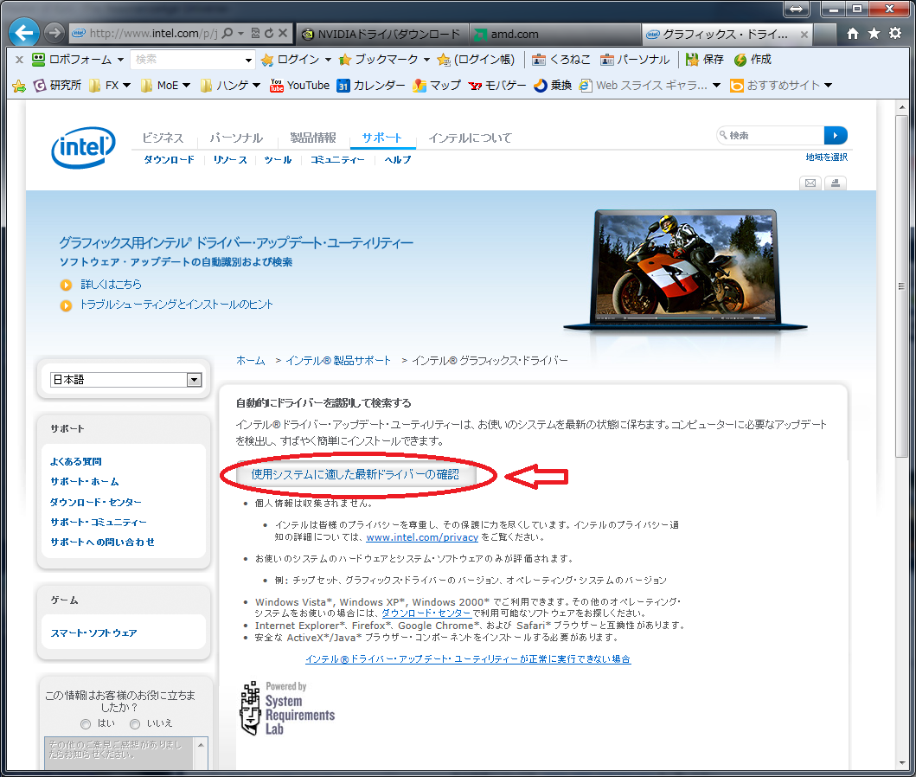Click 使用システムに適した最新ドライバーの確認 button

(x=356, y=474)
